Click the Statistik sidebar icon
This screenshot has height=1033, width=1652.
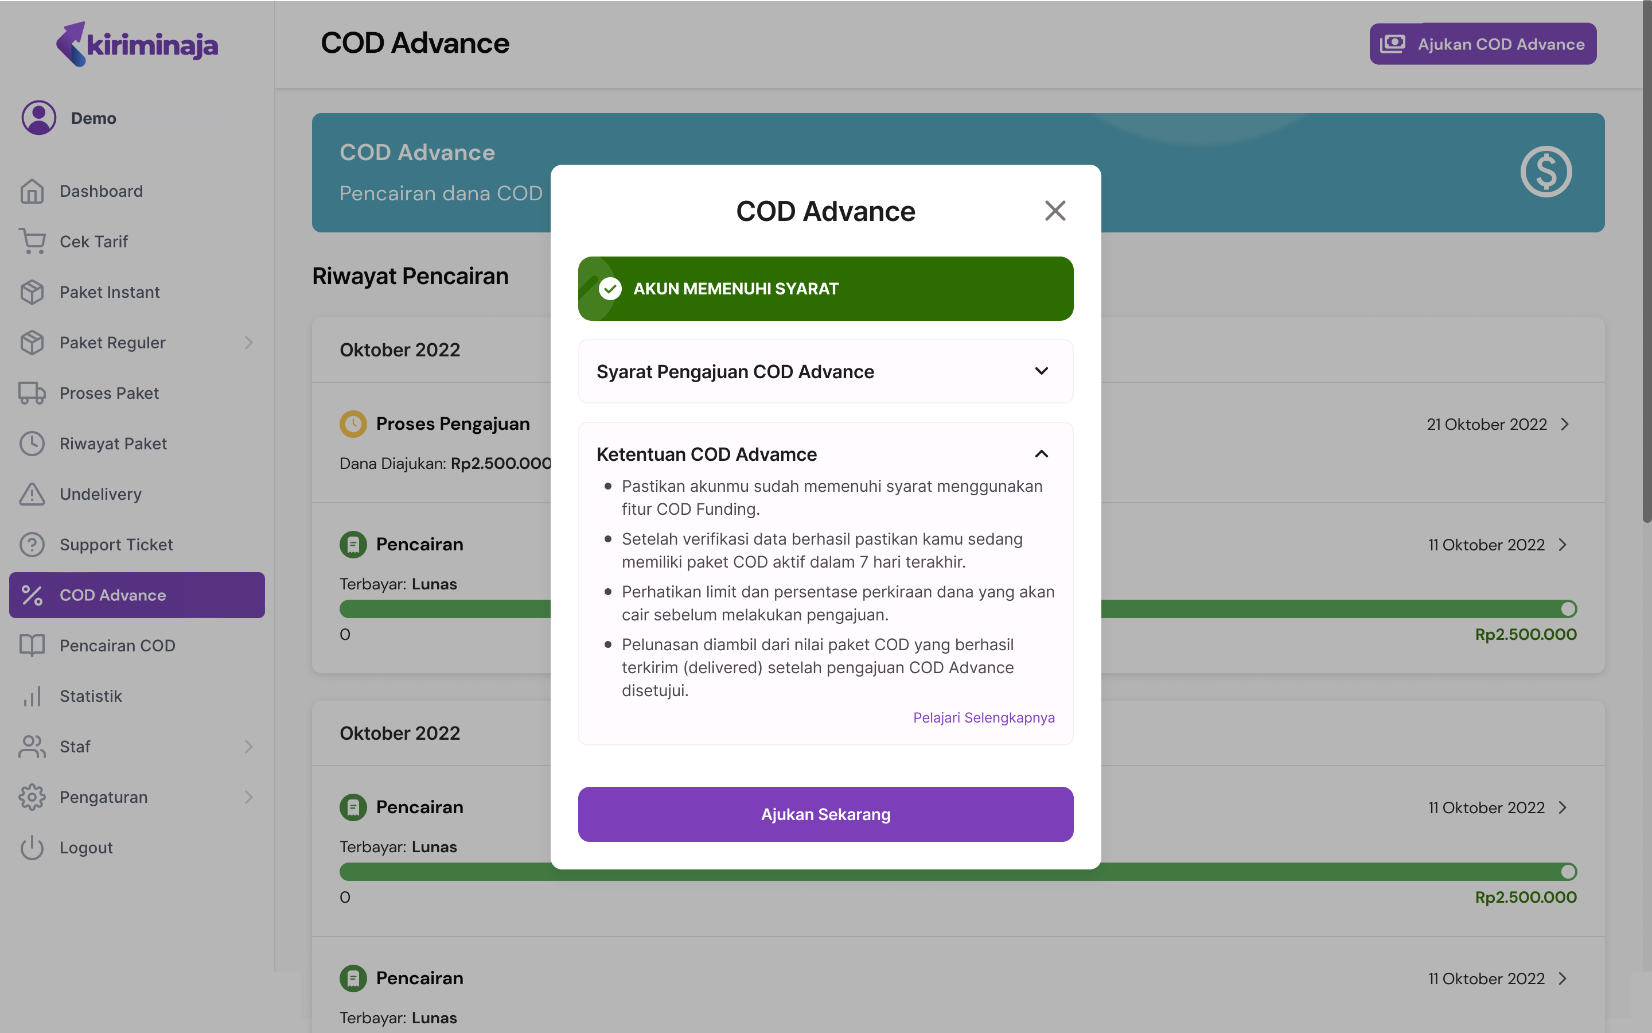pyautogui.click(x=32, y=695)
